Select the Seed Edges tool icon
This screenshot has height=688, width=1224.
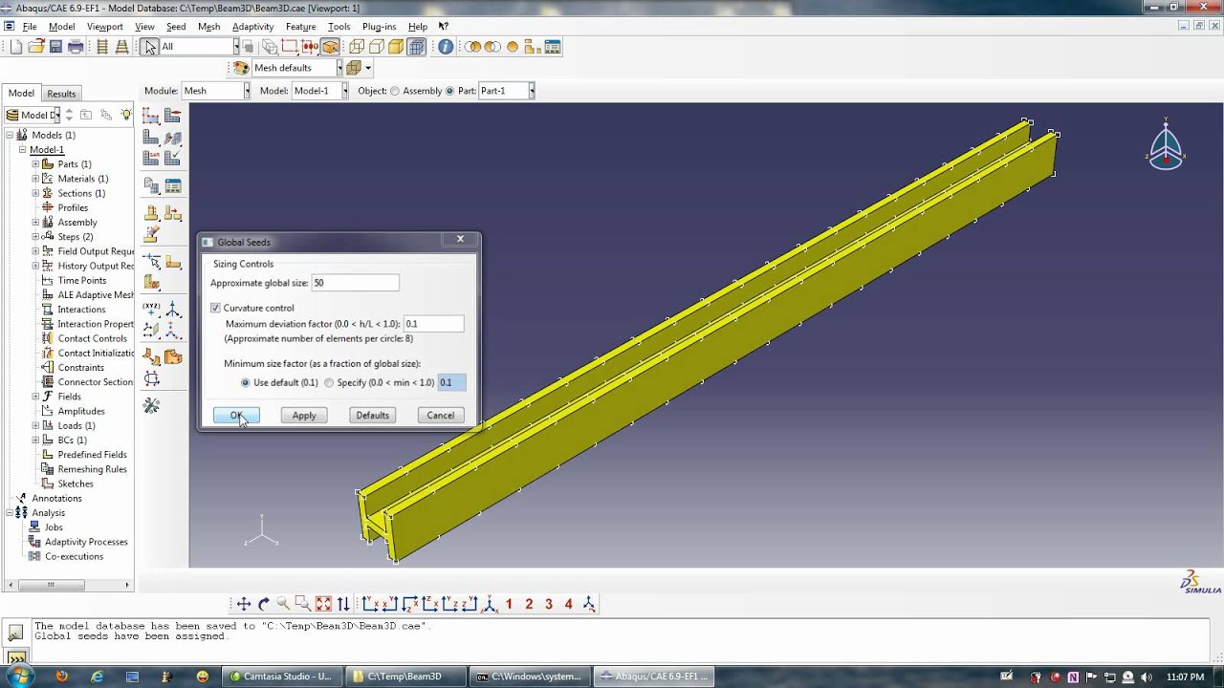[173, 116]
